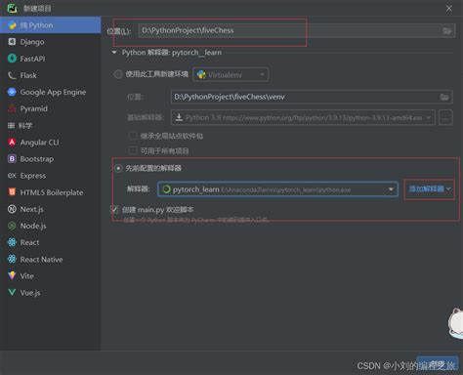Open the pytorch_learn interpreter dropdown
The width and height of the screenshot is (463, 375).
coord(277,189)
